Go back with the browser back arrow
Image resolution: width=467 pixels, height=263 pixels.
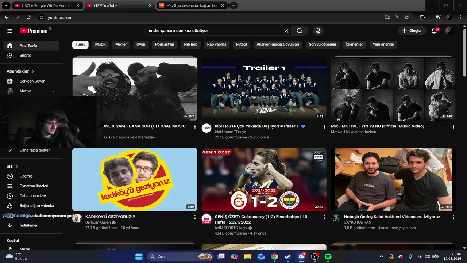pyautogui.click(x=7, y=17)
